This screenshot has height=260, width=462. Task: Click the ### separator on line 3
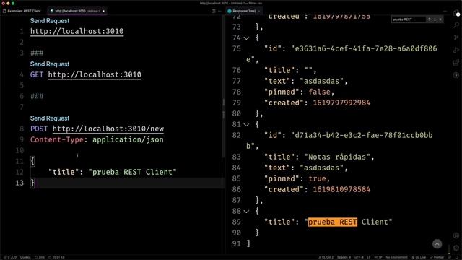click(x=37, y=53)
